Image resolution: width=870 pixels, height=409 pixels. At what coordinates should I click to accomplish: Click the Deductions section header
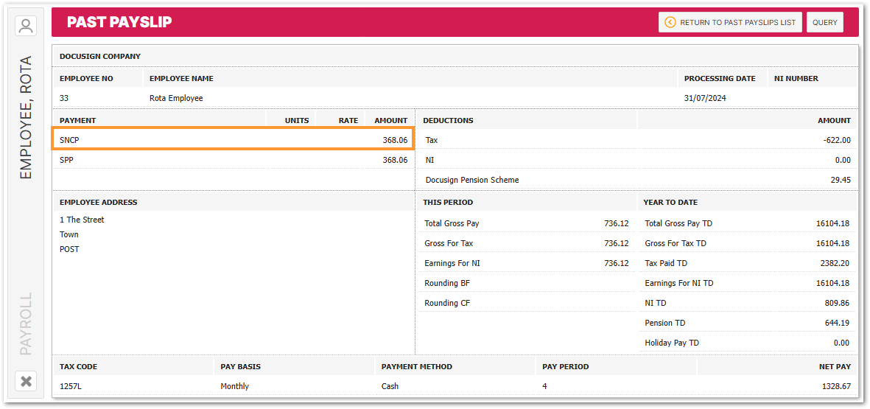click(x=449, y=120)
